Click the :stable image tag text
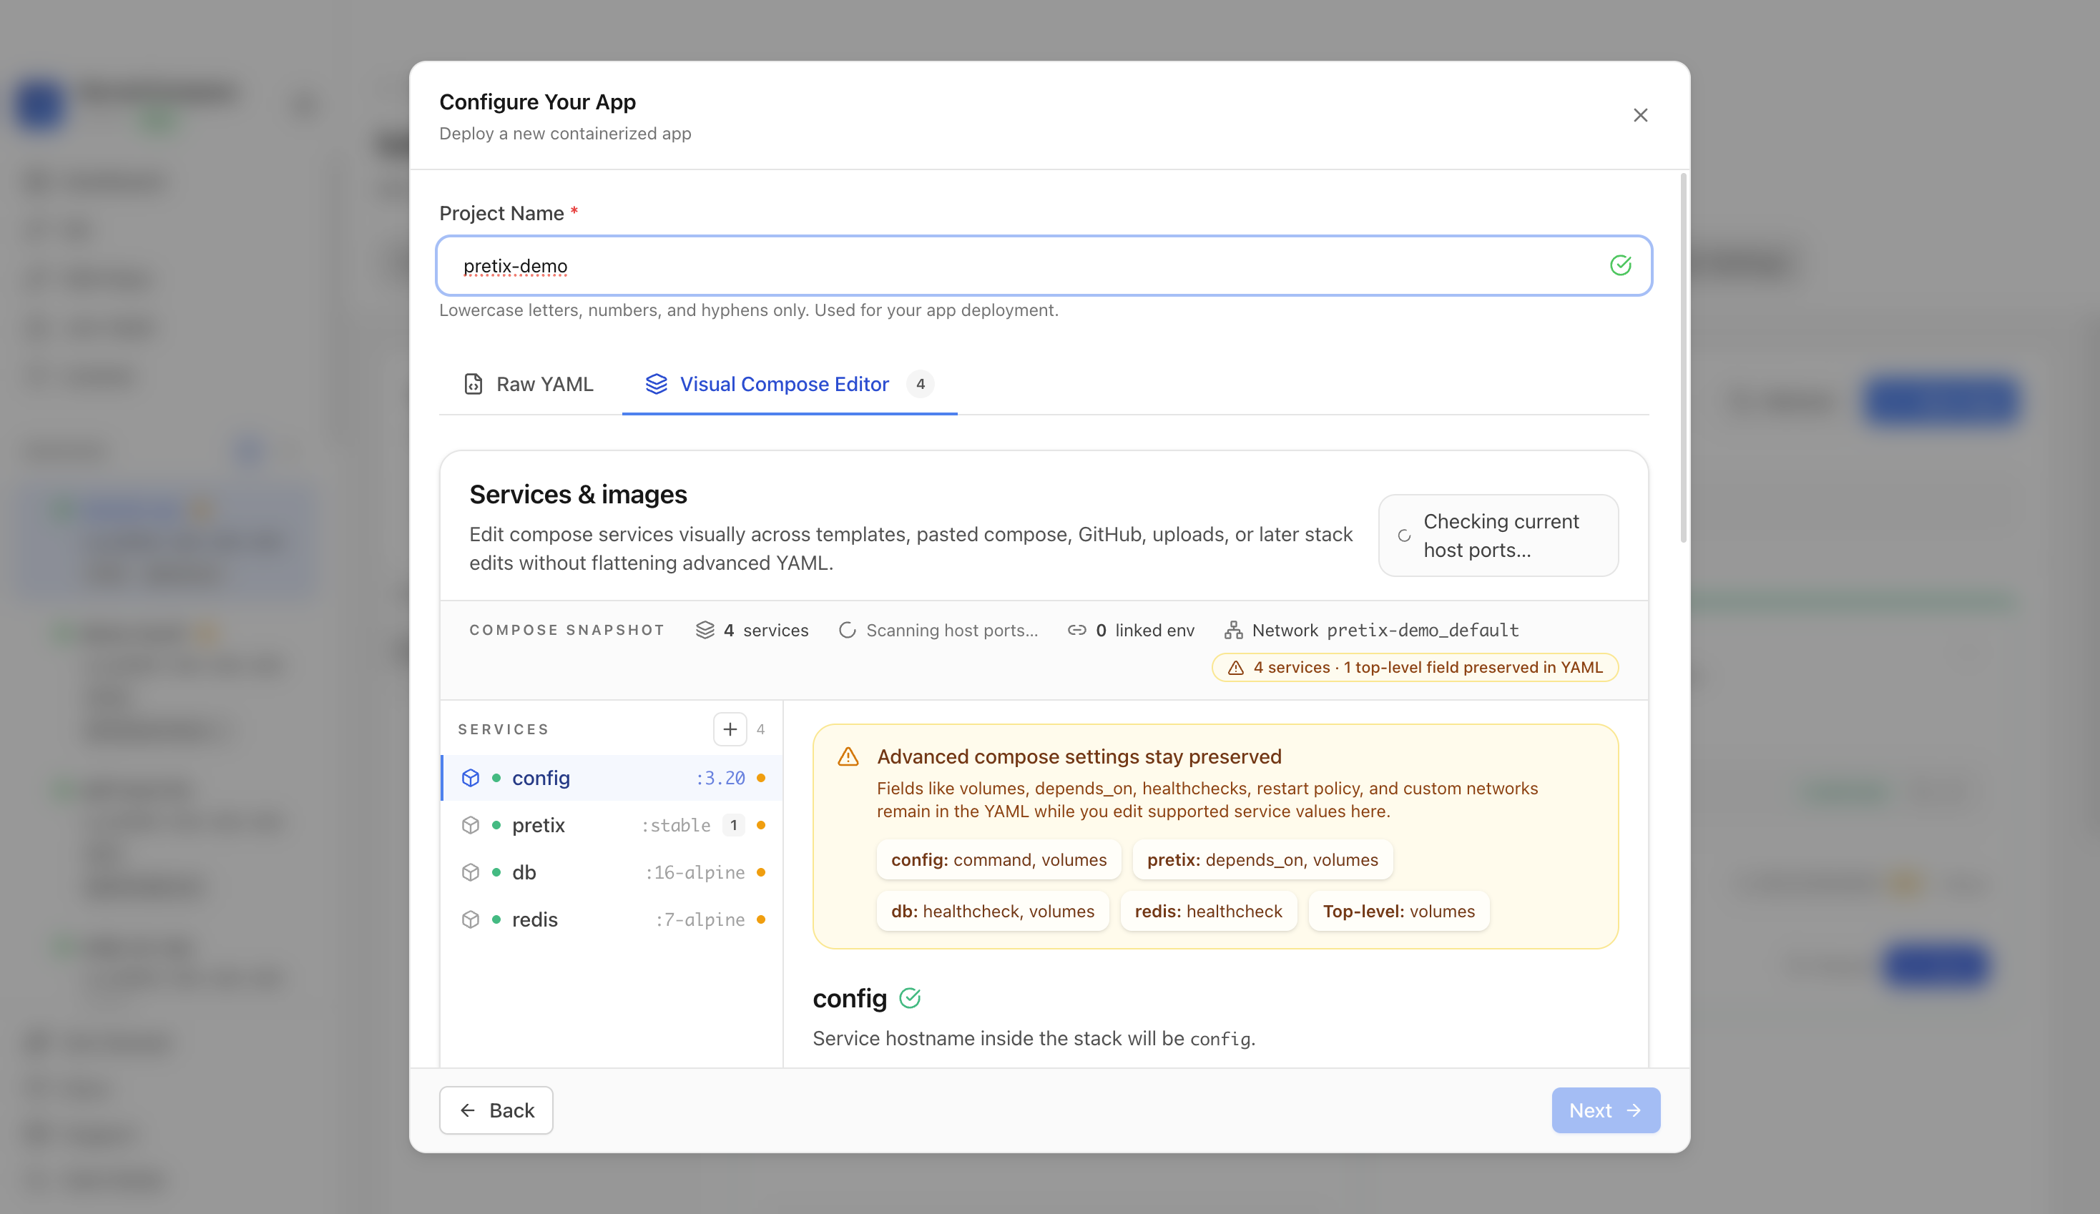The height and width of the screenshot is (1214, 2100). (x=676, y=825)
